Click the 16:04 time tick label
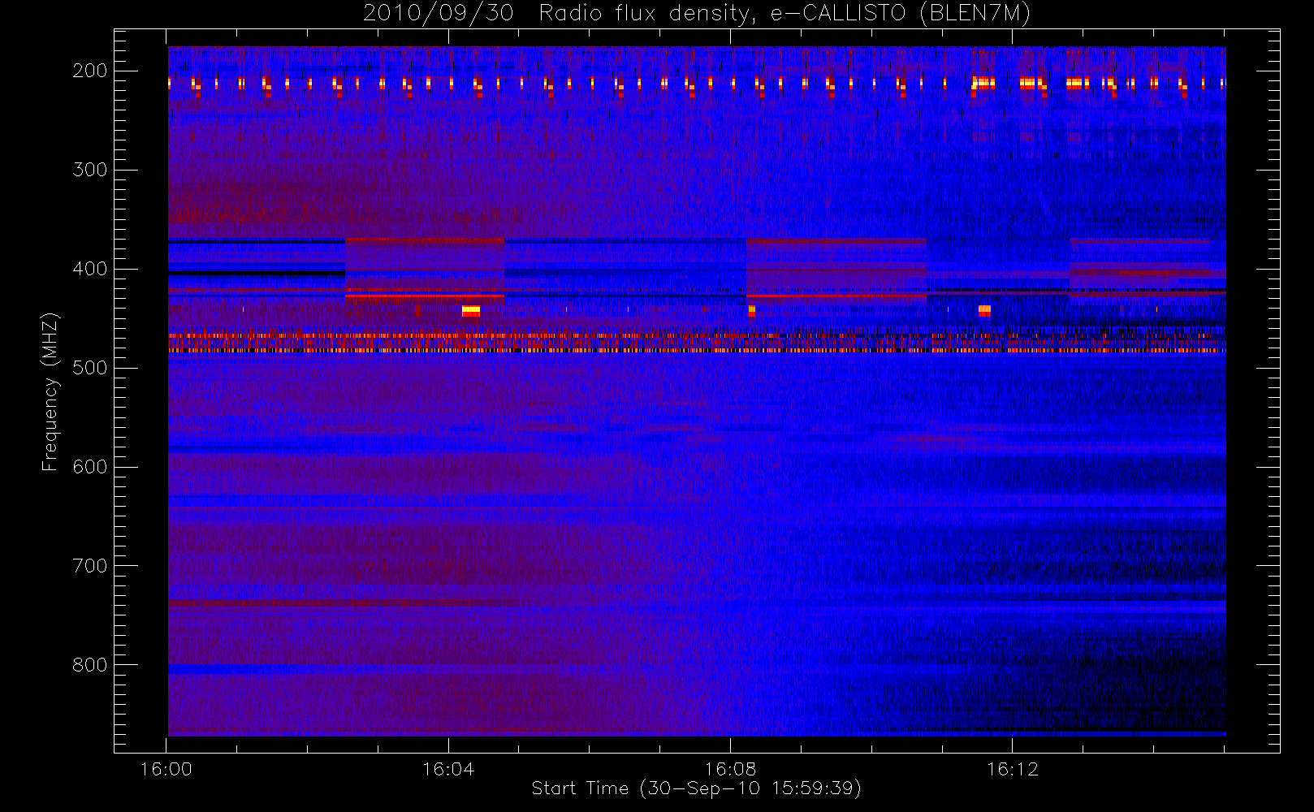The height and width of the screenshot is (812, 1314). pyautogui.click(x=448, y=769)
